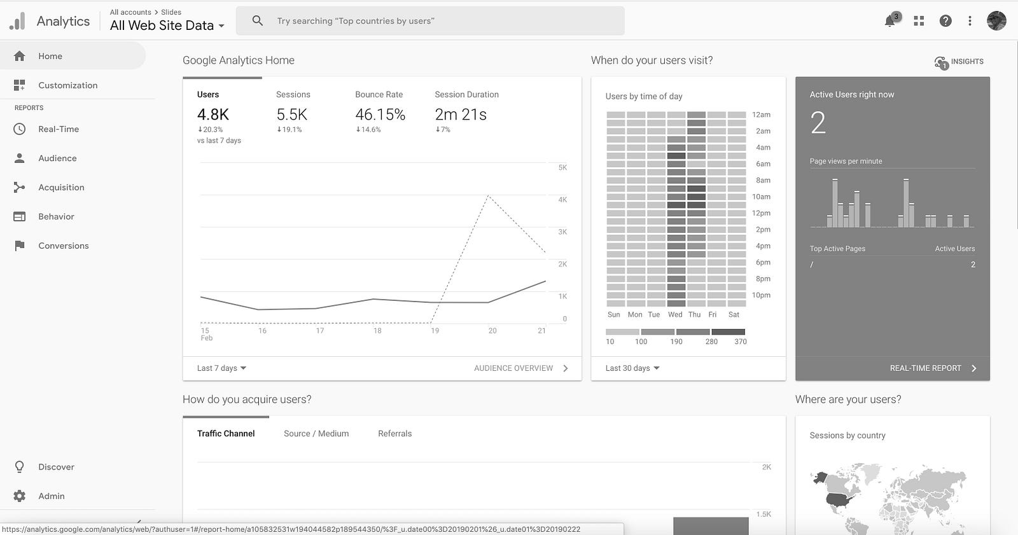Click the Admin gear icon
The height and width of the screenshot is (535, 1018).
[20, 496]
